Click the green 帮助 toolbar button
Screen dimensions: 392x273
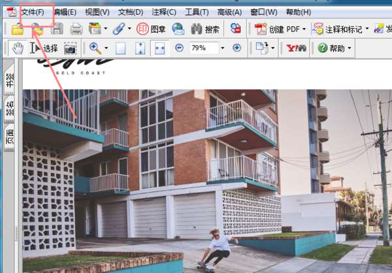pos(332,48)
